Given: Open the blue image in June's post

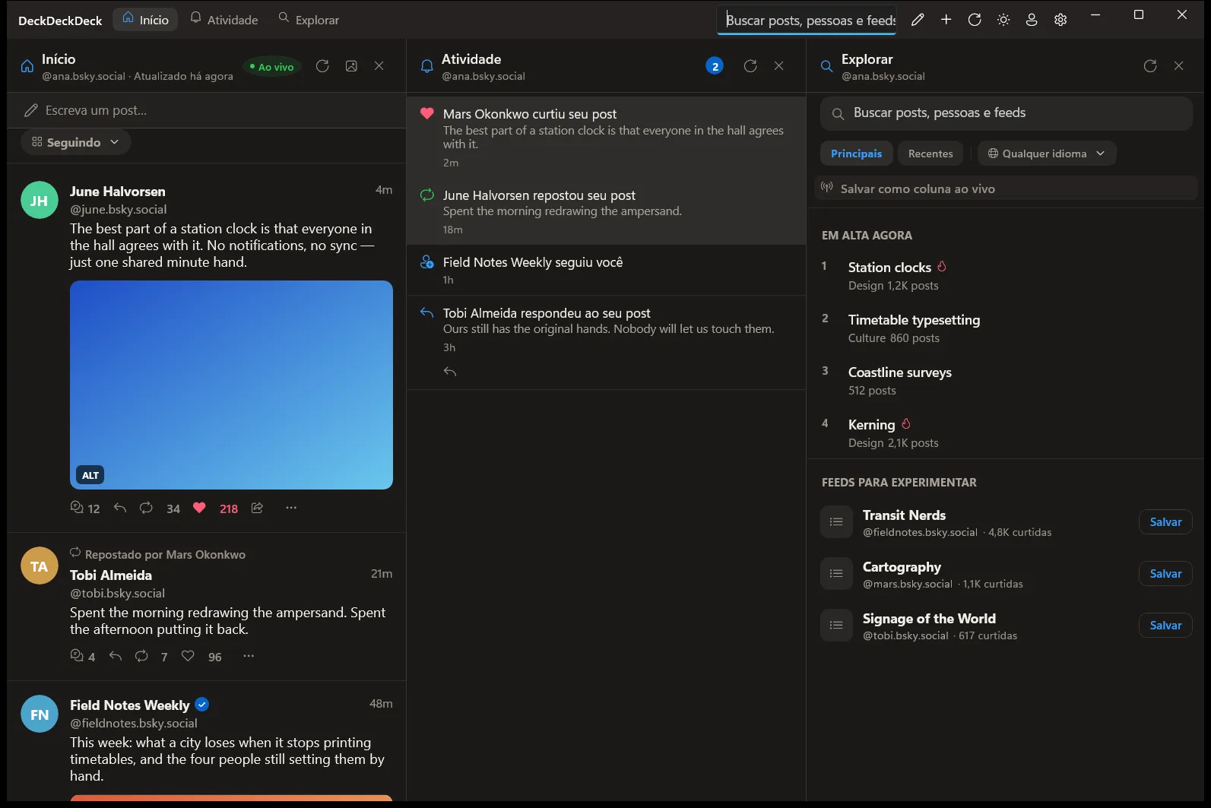Looking at the screenshot, I should point(231,385).
